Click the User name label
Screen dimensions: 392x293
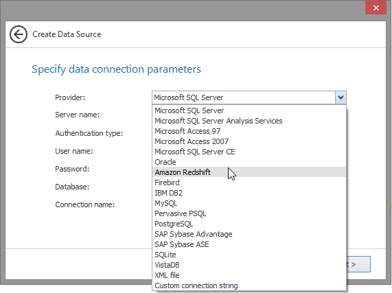73,151
